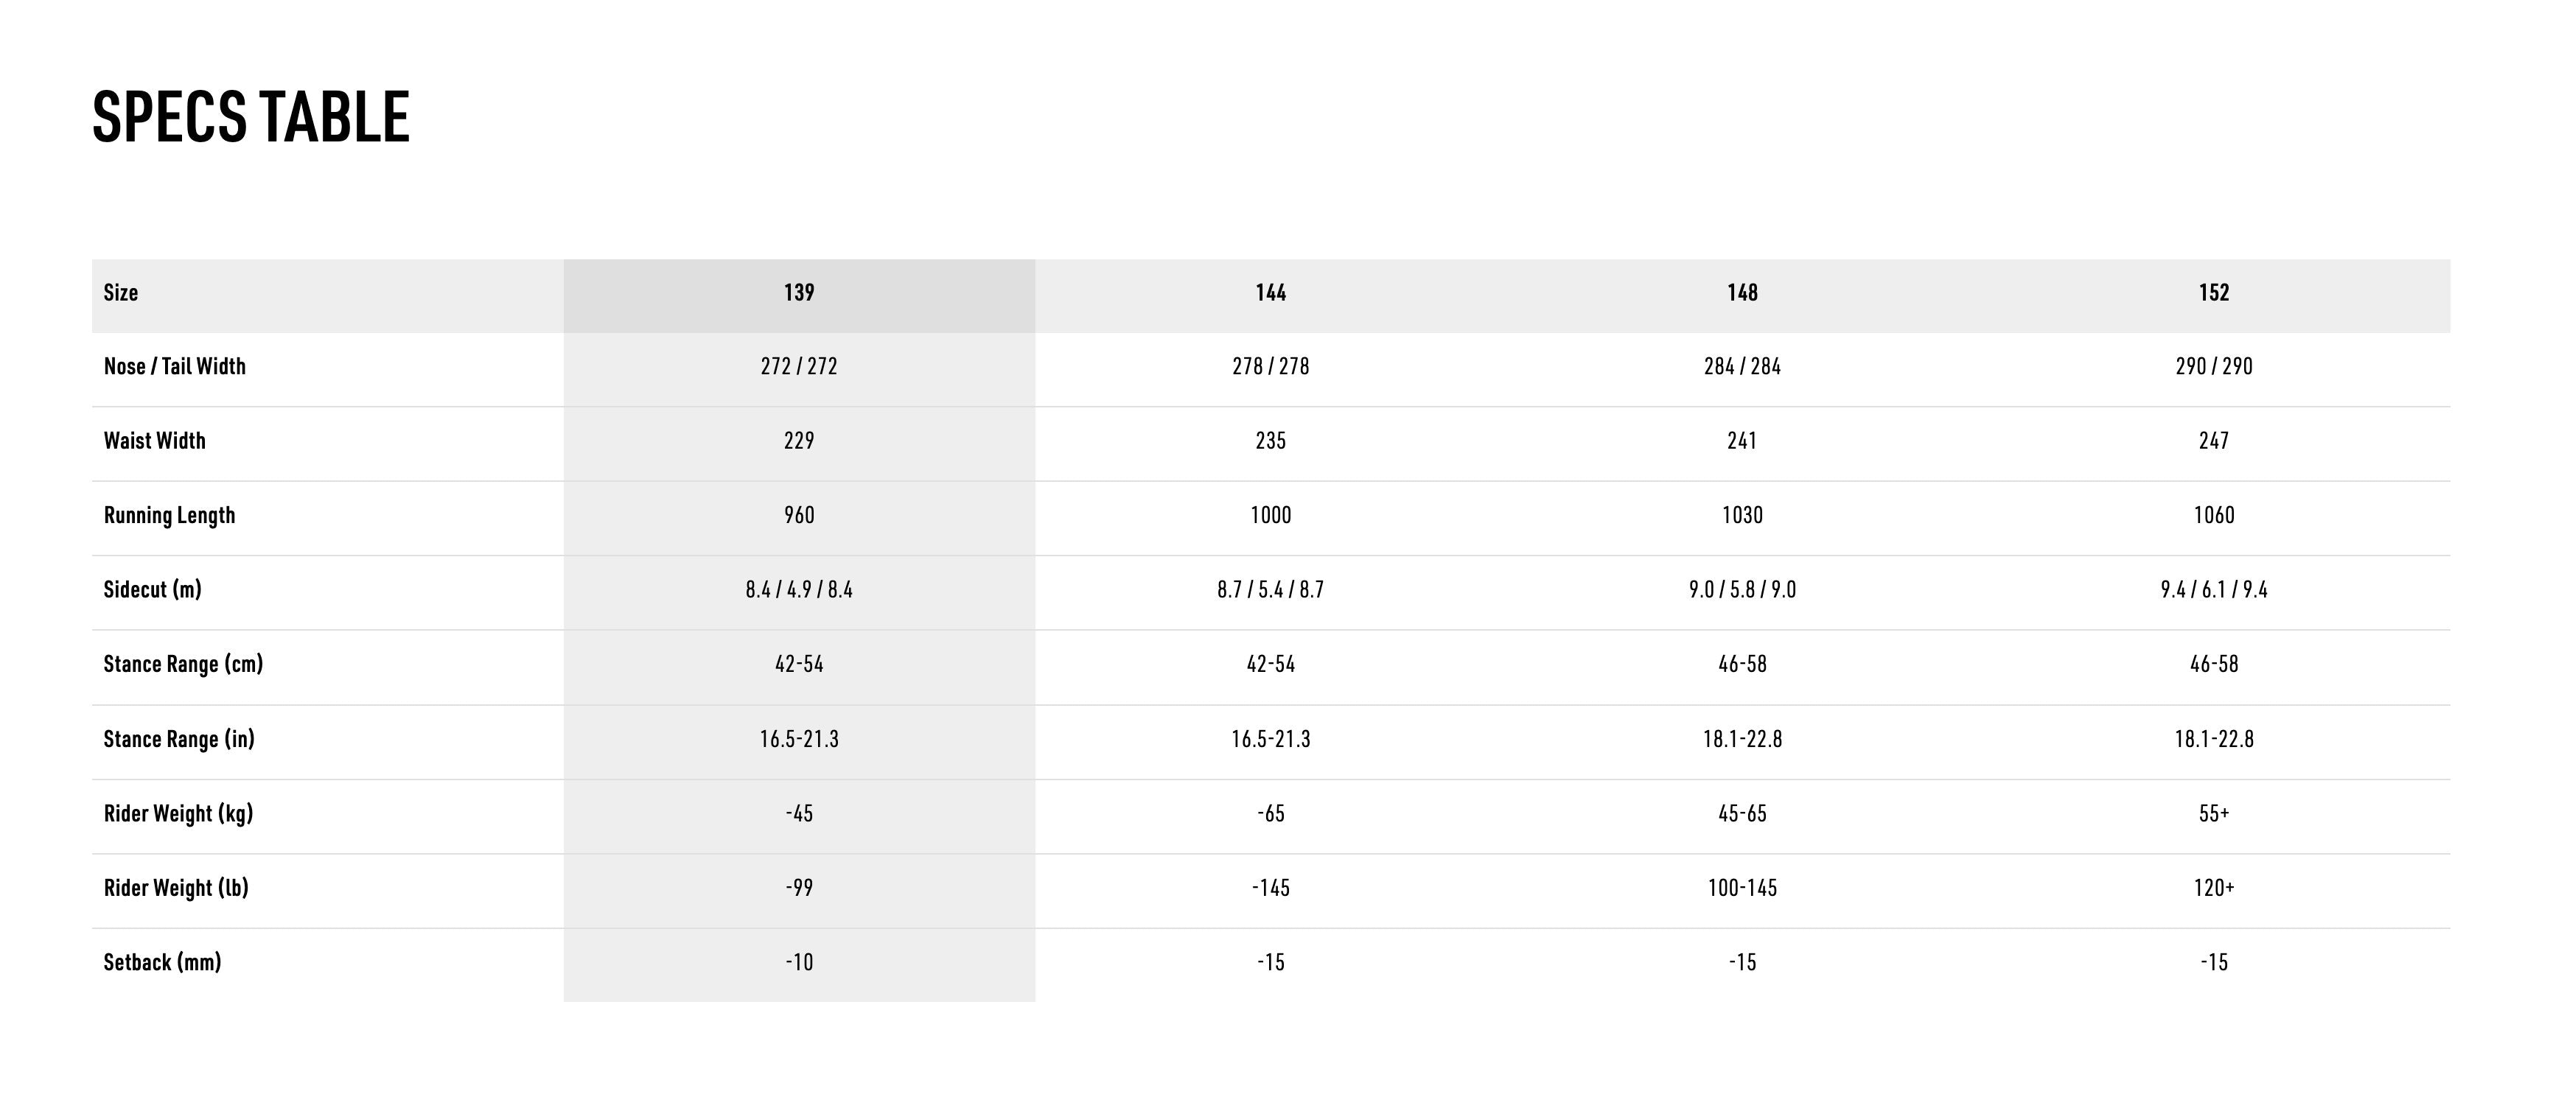Viewport: 2550px width, 1111px height.
Task: Click the Stance Range (cm) label
Action: [x=183, y=664]
